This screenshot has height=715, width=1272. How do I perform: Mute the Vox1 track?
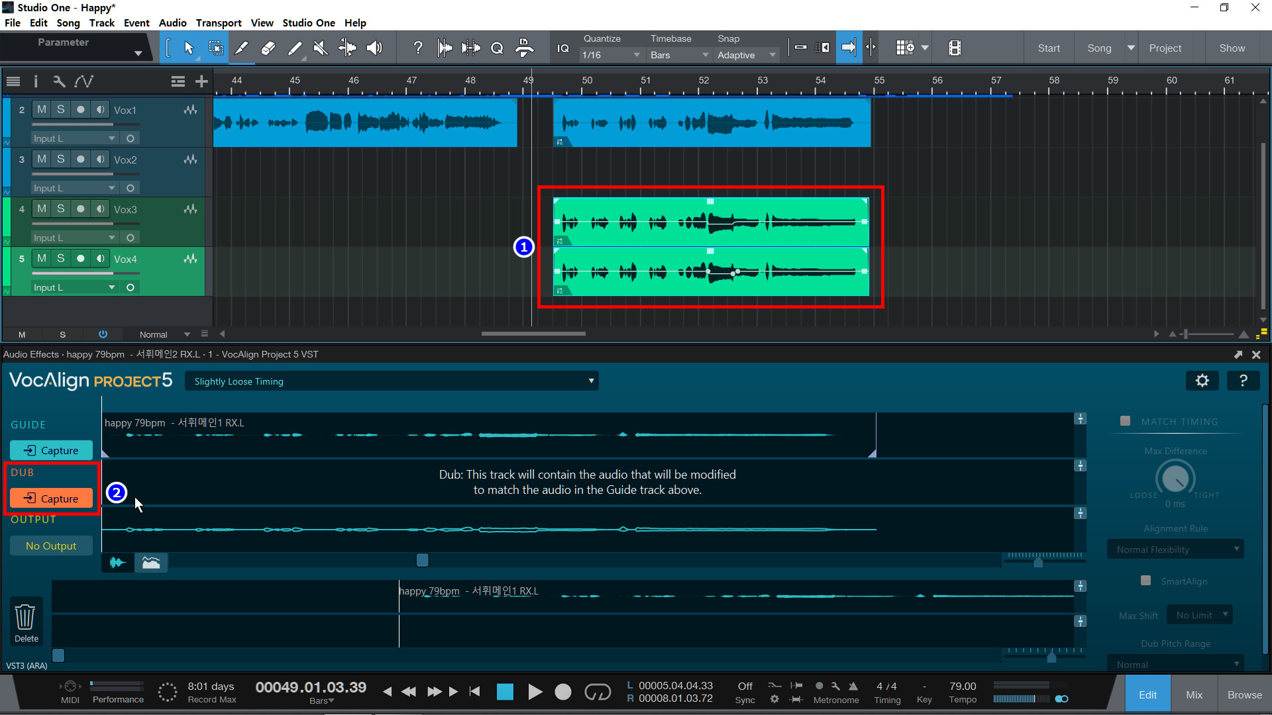(x=42, y=109)
